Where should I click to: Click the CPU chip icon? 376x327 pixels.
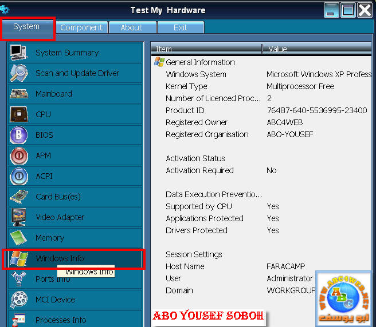19,114
